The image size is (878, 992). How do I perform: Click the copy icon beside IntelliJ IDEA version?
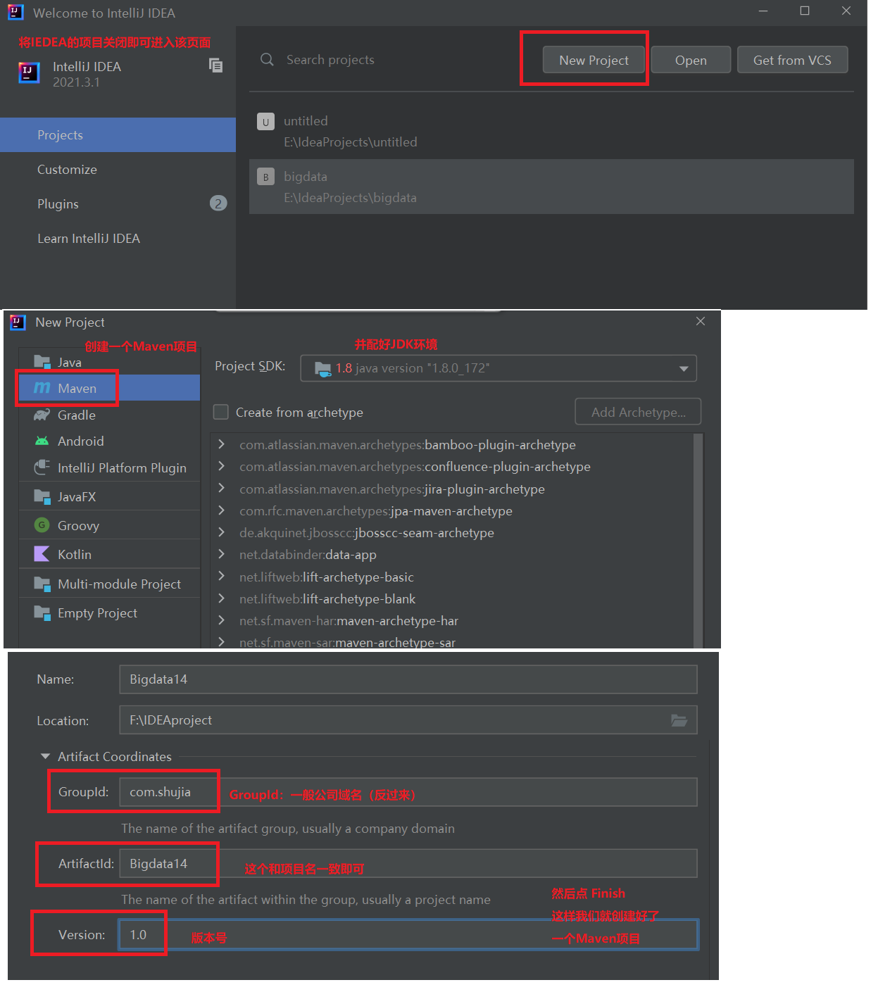point(216,65)
